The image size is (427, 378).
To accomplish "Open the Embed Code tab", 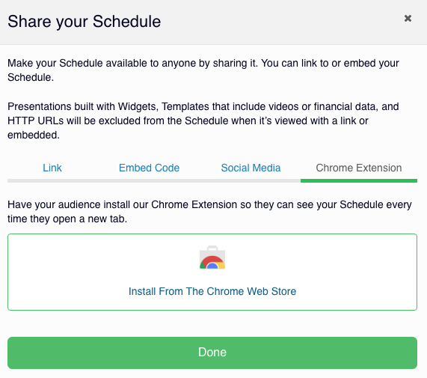I will (x=150, y=168).
